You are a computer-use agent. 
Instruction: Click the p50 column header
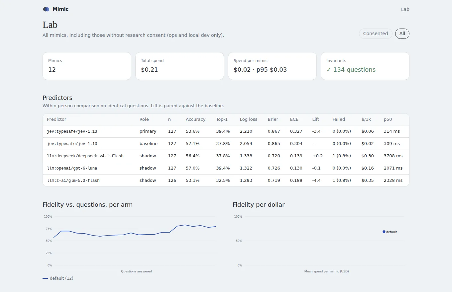pyautogui.click(x=388, y=119)
